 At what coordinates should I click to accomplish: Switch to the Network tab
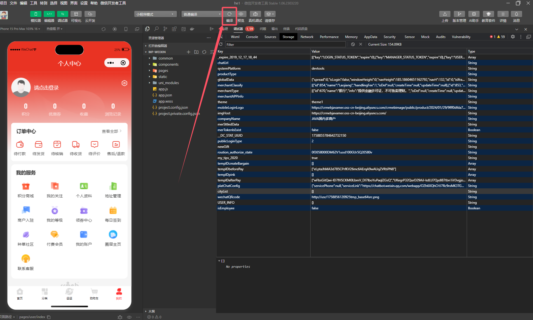coord(307,37)
